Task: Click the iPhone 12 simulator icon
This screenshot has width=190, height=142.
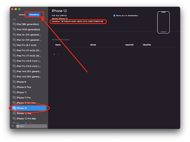Action: click(14, 108)
